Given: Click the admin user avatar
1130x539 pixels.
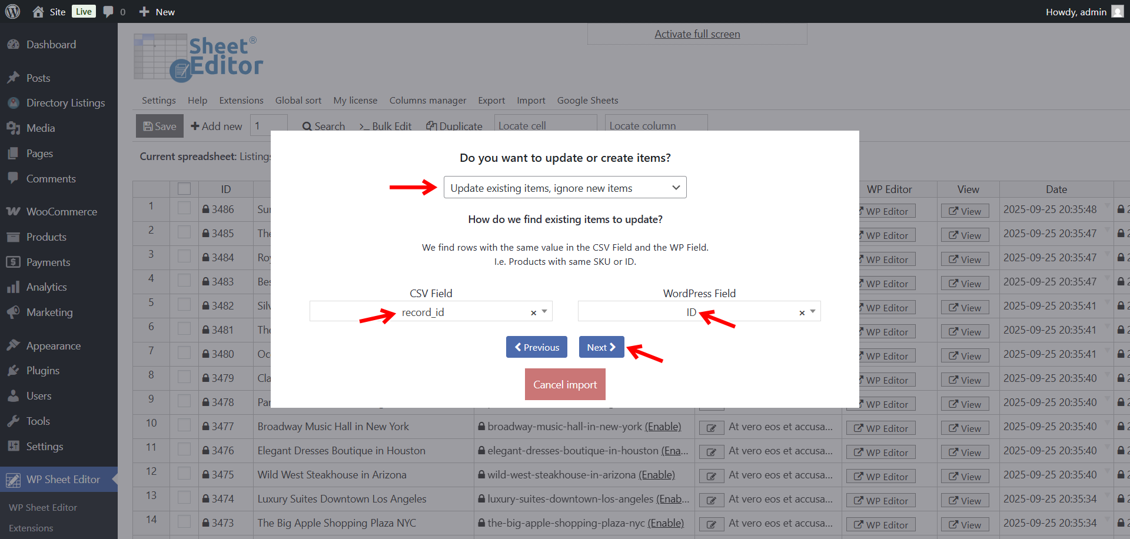Looking at the screenshot, I should [1117, 12].
